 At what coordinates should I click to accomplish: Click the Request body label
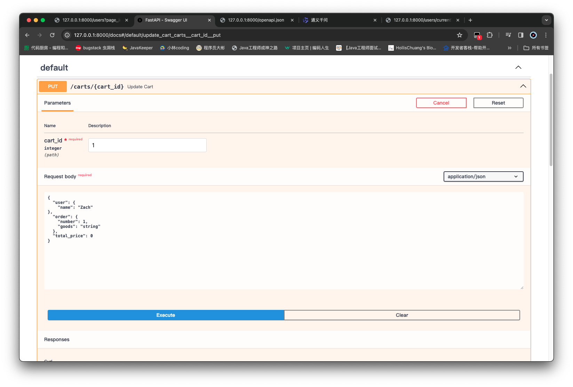point(60,176)
